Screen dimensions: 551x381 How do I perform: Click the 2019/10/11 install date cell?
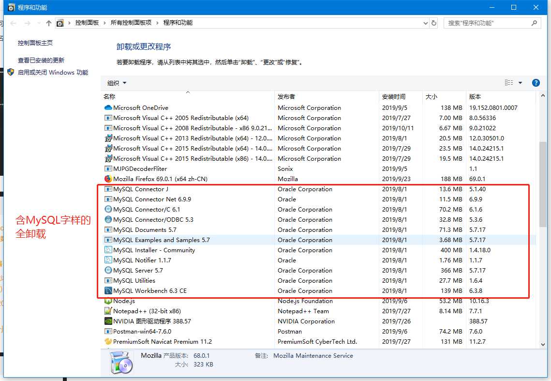coord(398,128)
